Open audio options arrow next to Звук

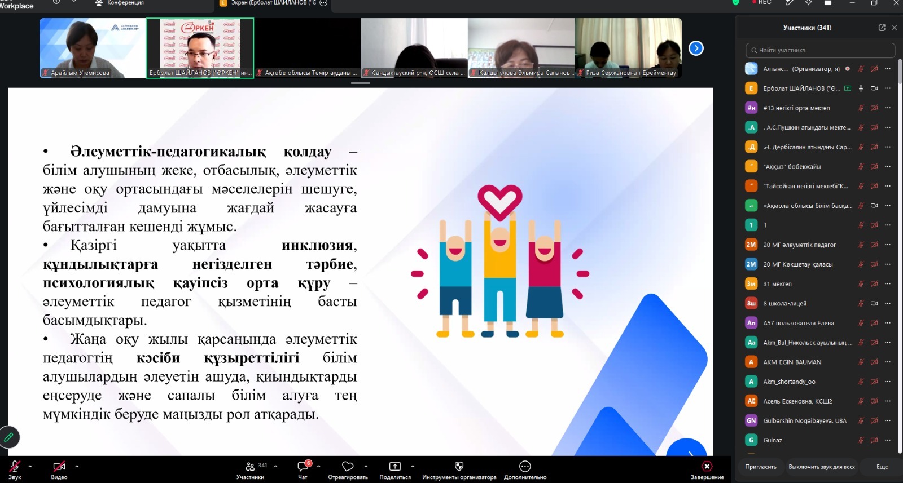pos(30,466)
